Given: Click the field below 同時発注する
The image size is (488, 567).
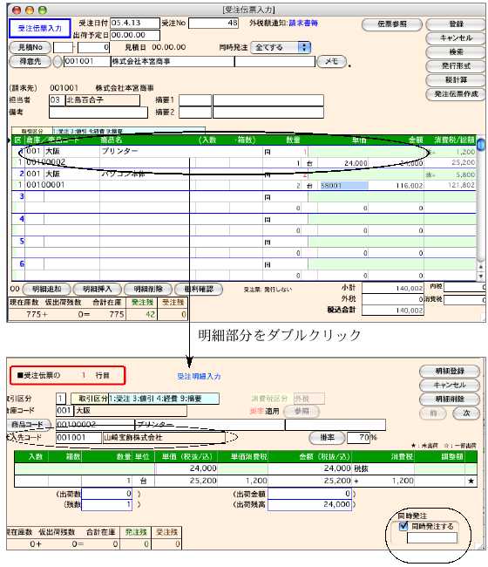Looking at the screenshot, I should coord(432,537).
